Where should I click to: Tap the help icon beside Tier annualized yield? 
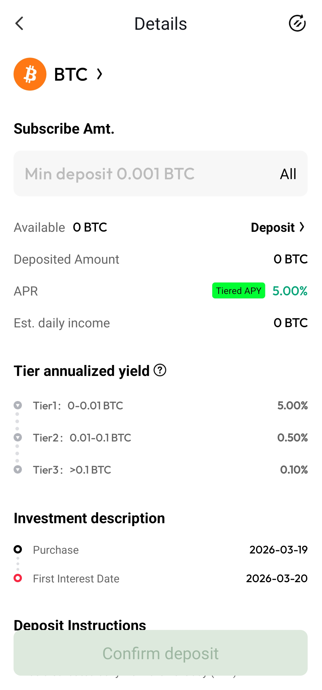click(x=160, y=370)
